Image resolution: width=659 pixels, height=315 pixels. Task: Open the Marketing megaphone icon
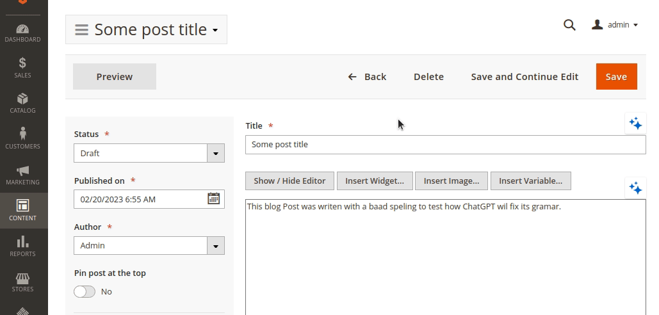(x=23, y=170)
